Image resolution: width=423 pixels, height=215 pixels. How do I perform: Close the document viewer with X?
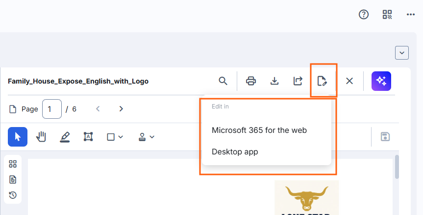pyautogui.click(x=349, y=81)
